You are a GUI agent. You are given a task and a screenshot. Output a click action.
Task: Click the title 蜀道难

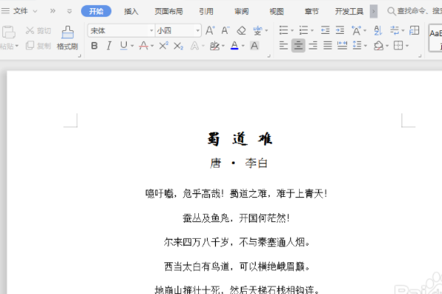tap(240, 139)
